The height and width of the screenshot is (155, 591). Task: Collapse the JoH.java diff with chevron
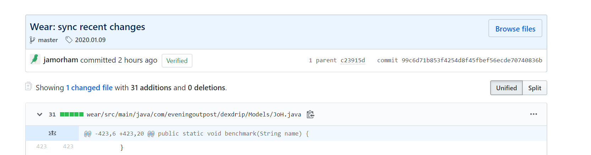coord(39,114)
